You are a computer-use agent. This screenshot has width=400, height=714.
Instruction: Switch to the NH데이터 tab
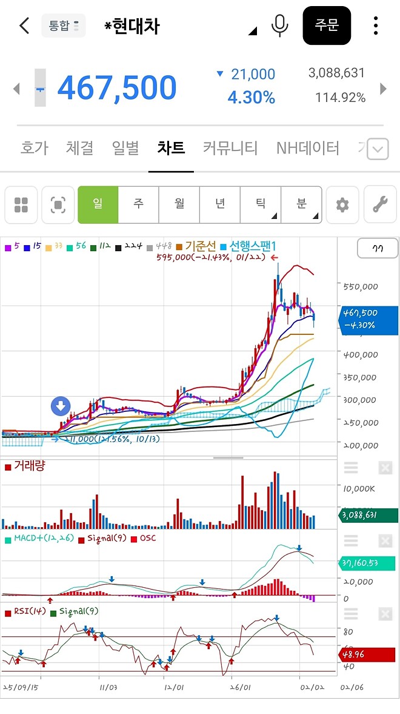coord(308,147)
